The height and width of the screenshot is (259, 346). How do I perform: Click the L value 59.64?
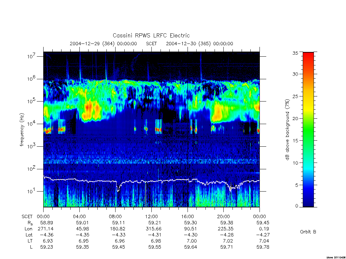[x=191, y=247]
